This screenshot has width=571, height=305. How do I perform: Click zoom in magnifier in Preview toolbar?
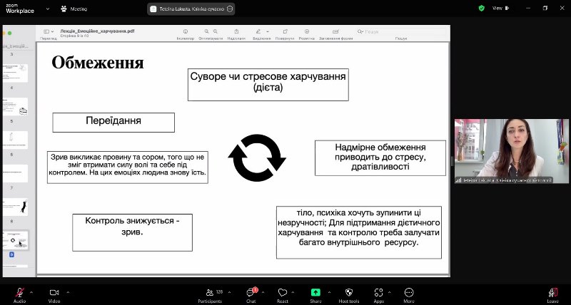tap(216, 31)
